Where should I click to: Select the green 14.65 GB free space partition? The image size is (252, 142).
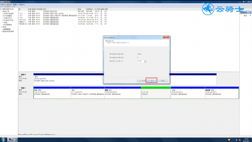(x=156, y=93)
